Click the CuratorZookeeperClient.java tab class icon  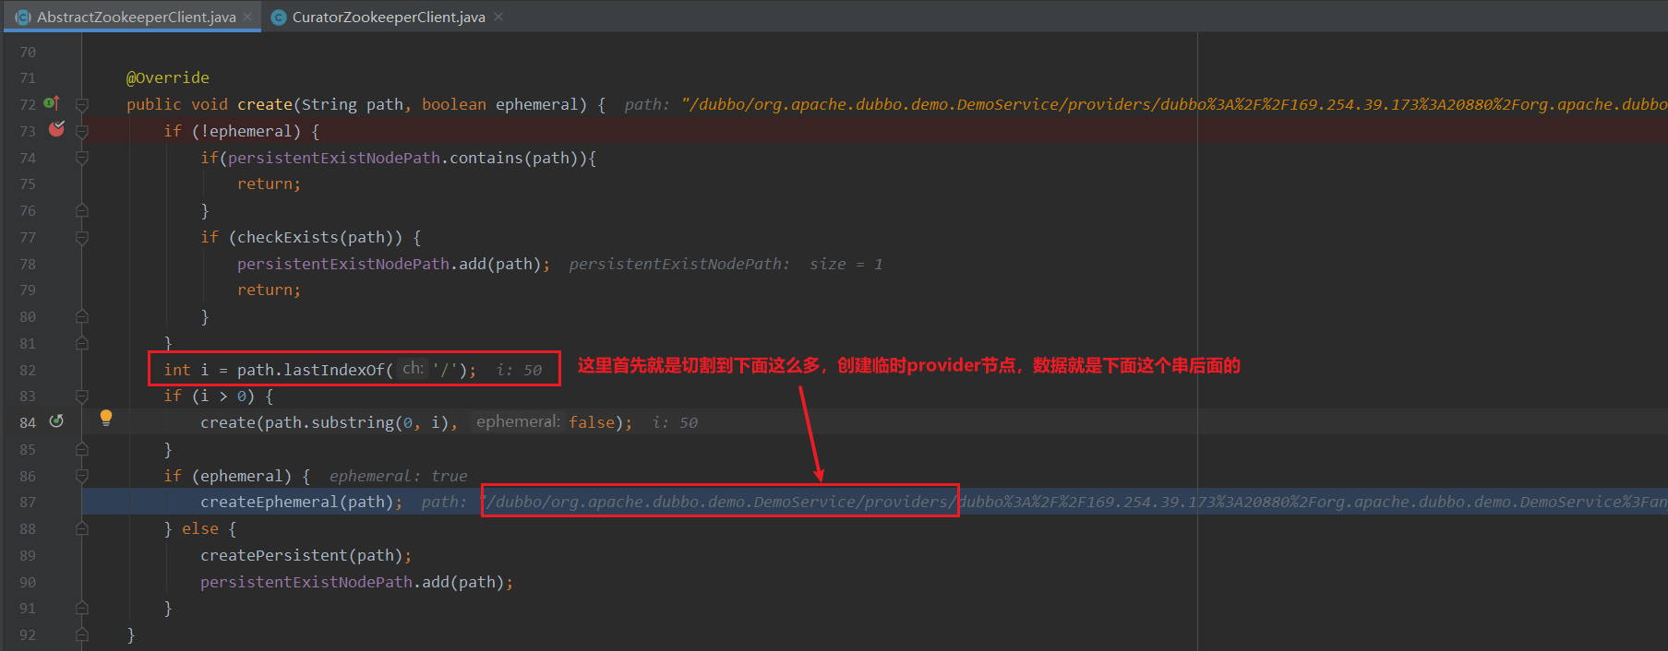[279, 18]
